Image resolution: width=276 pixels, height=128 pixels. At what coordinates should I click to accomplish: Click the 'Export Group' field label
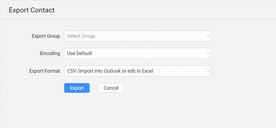(x=46, y=36)
